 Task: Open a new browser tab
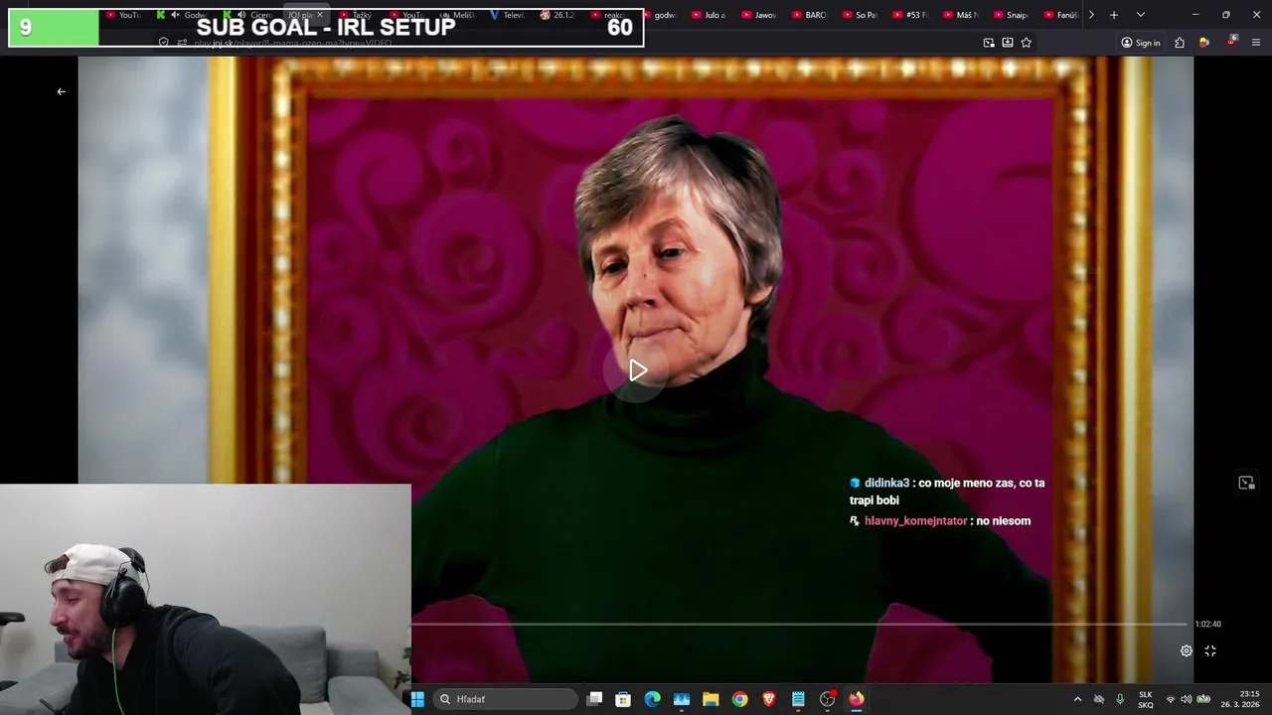(1114, 15)
